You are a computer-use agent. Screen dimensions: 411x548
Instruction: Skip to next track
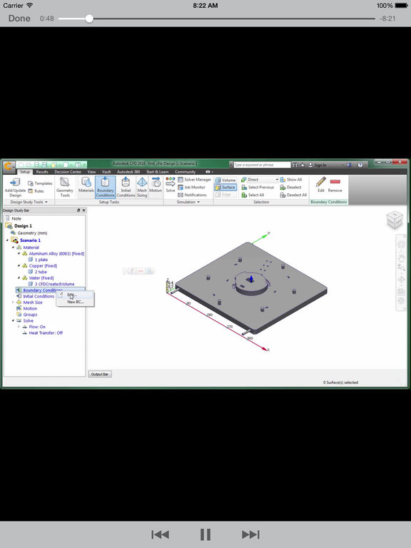250,534
